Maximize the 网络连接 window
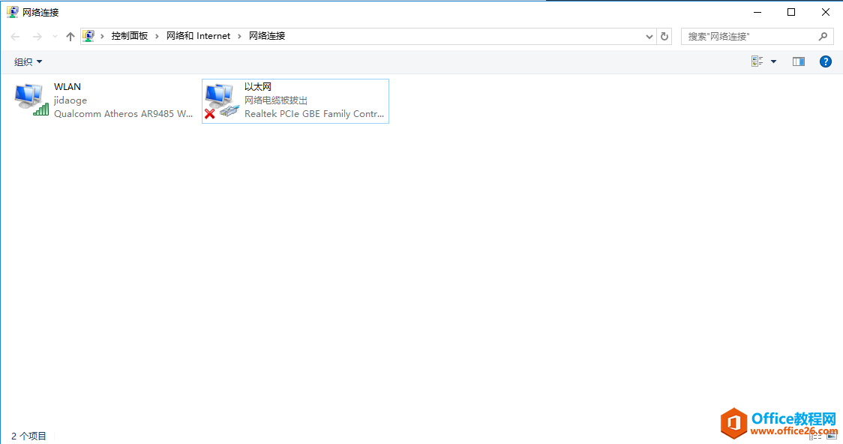843x444 pixels. (x=790, y=12)
